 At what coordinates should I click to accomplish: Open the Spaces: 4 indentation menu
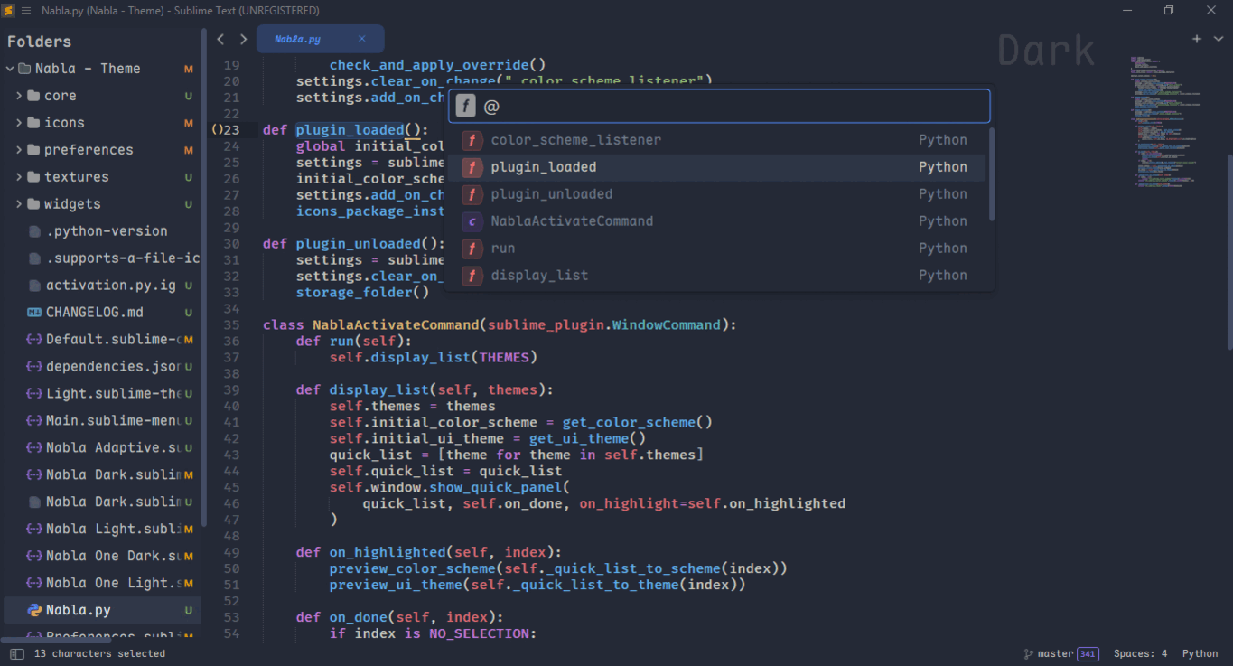point(1140,653)
